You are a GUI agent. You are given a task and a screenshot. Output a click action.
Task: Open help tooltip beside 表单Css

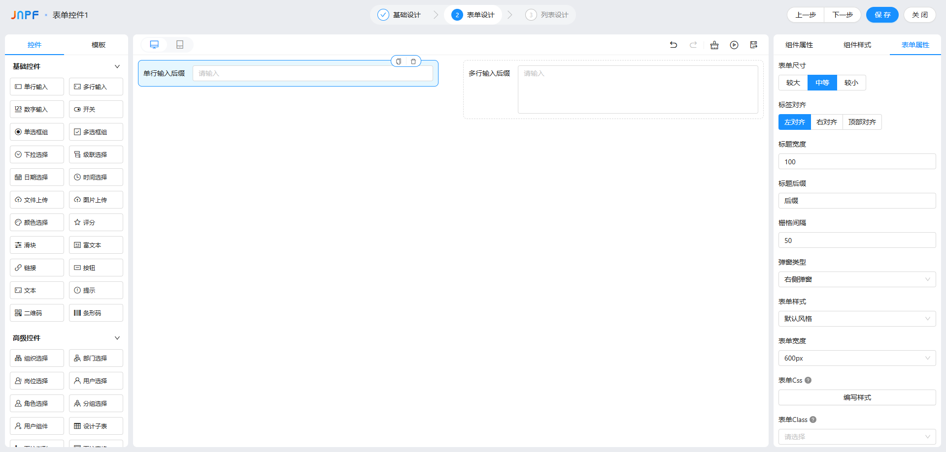[x=808, y=380]
